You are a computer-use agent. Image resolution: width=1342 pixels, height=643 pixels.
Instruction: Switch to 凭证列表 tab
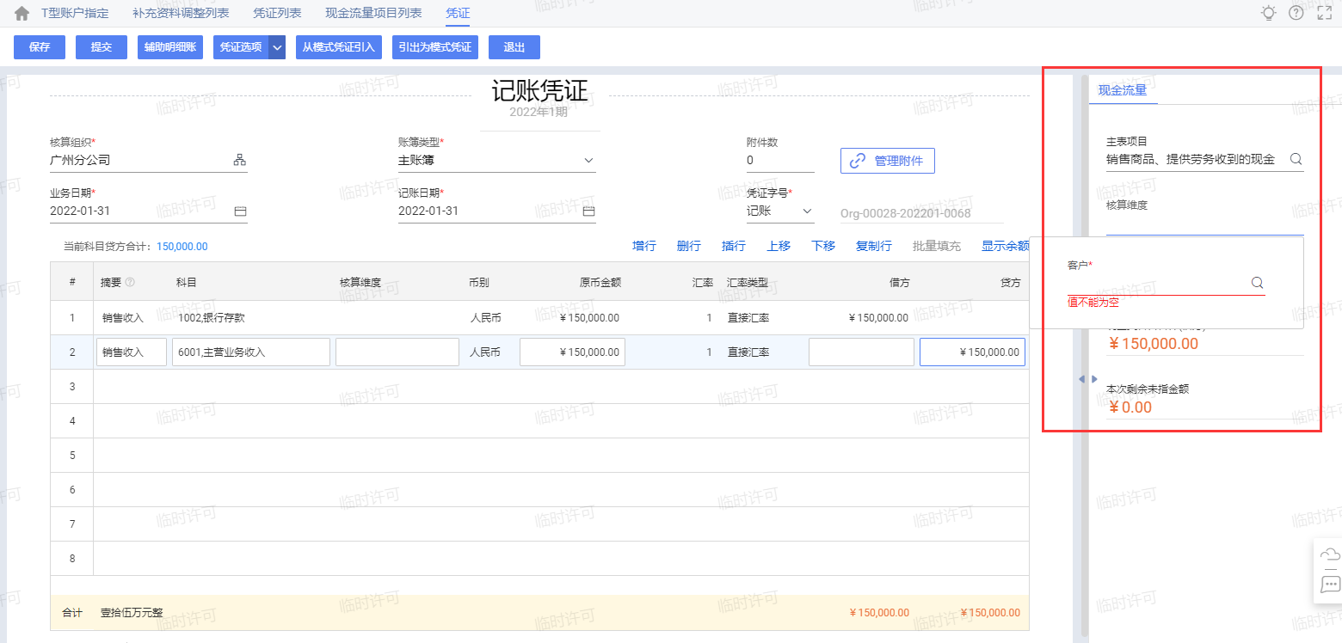pos(277,14)
